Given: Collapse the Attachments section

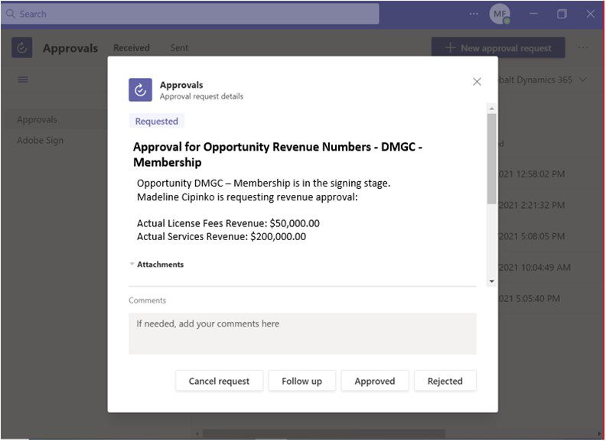Looking at the screenshot, I should (x=132, y=265).
